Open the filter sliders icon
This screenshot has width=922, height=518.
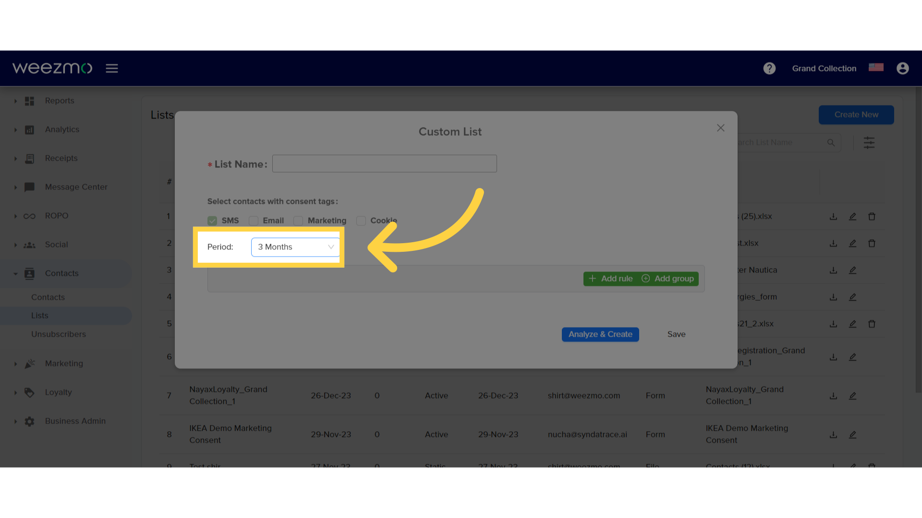(869, 142)
